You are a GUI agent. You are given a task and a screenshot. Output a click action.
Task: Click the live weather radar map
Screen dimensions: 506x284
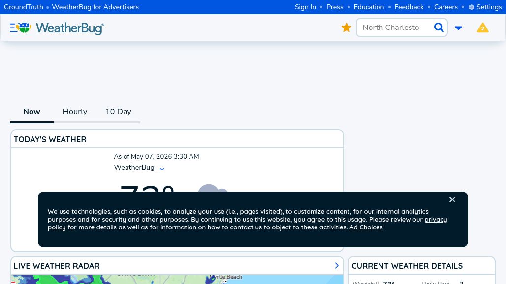tap(177, 280)
